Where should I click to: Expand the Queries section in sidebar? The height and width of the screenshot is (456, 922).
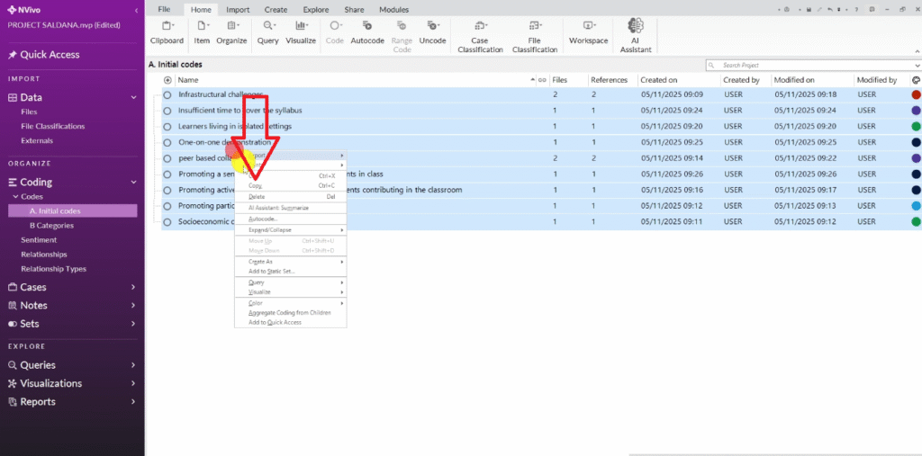click(x=132, y=365)
